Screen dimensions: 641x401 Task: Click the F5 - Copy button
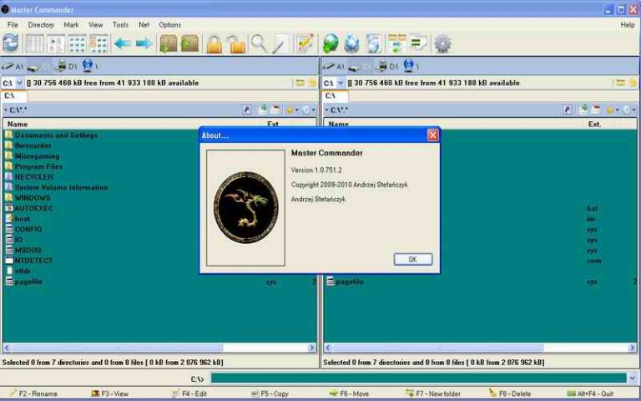point(269,393)
